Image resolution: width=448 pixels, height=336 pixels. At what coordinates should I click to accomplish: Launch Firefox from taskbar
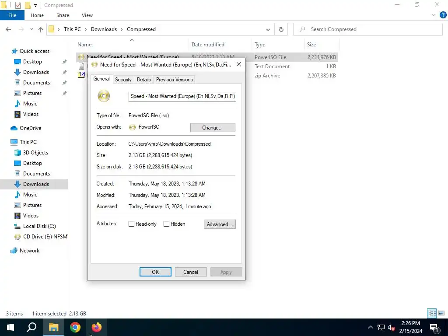coord(96,327)
